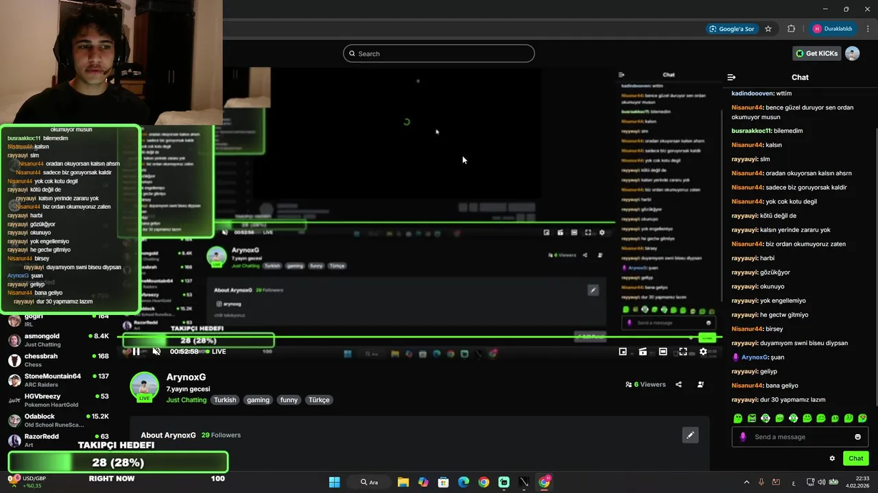Open the Just Chatting category link
The image size is (878, 493).
pos(186,400)
